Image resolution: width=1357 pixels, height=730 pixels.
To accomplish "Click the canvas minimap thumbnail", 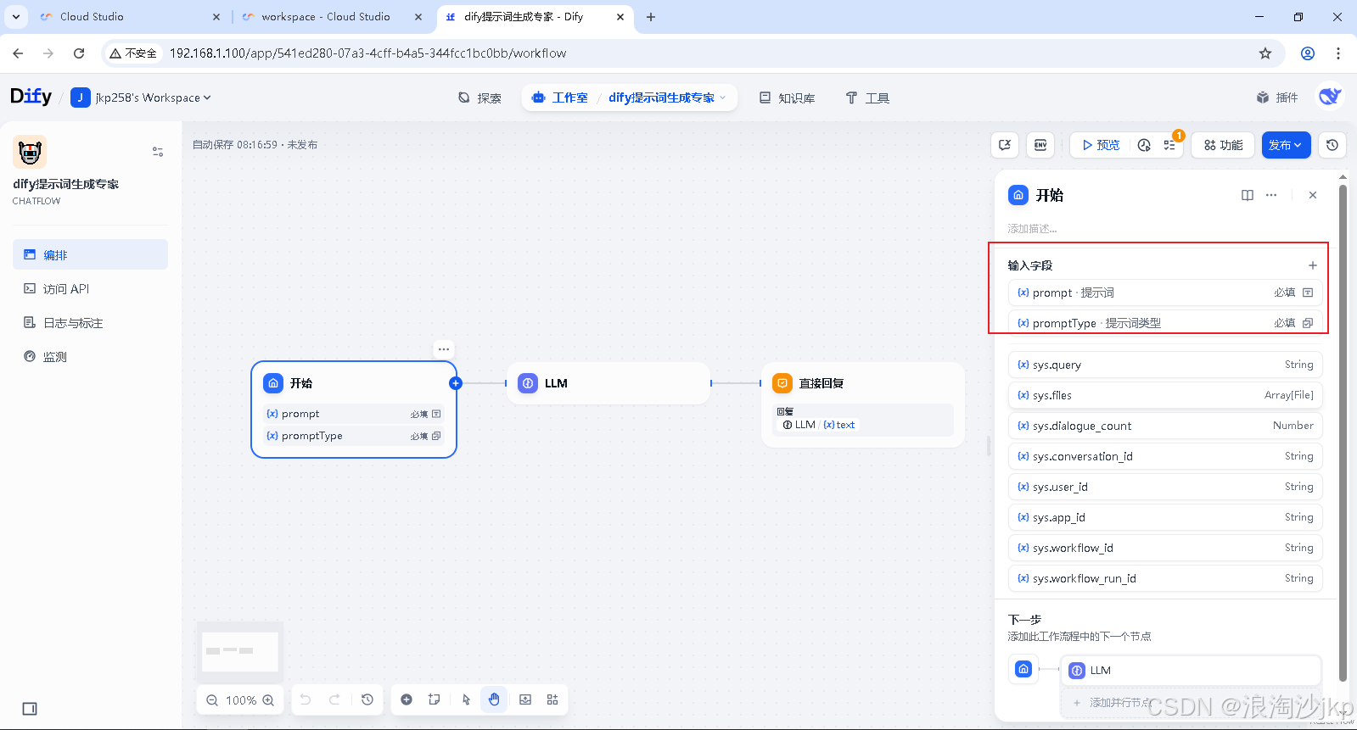I will 240,651.
